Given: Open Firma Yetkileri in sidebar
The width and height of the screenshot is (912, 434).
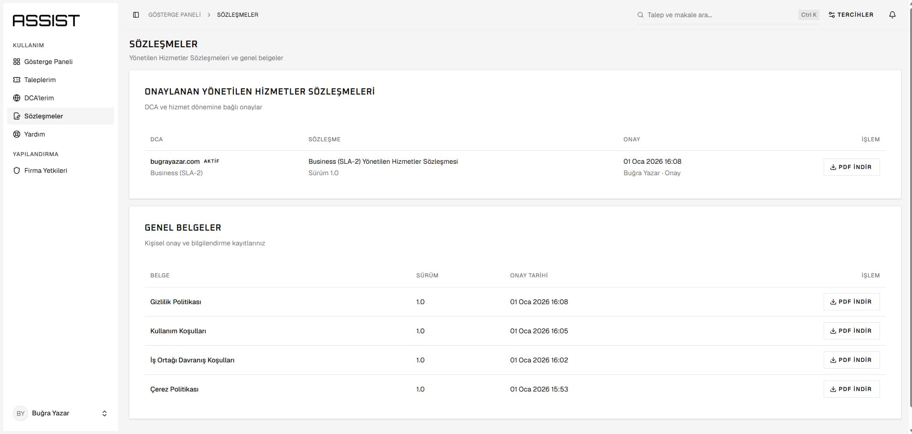Looking at the screenshot, I should click(x=61, y=170).
